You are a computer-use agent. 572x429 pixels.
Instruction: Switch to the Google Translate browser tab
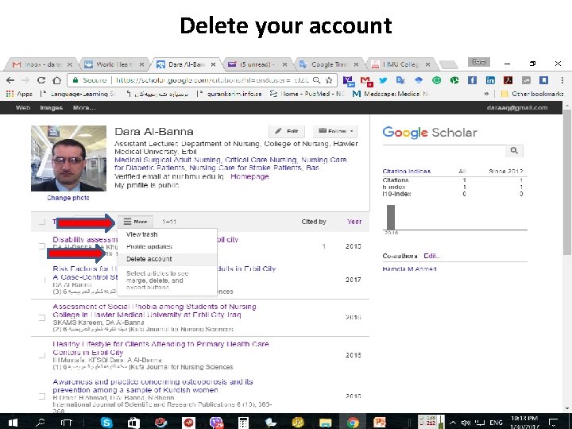click(x=328, y=64)
